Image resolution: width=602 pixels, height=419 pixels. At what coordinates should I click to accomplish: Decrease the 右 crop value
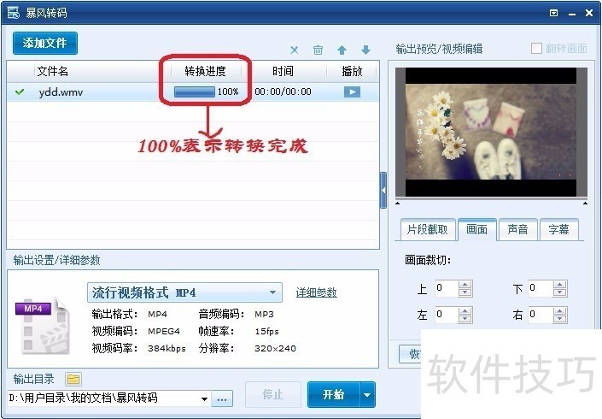pos(560,319)
